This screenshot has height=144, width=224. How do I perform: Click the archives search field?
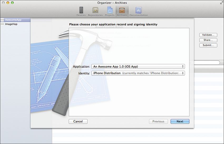point(207,63)
